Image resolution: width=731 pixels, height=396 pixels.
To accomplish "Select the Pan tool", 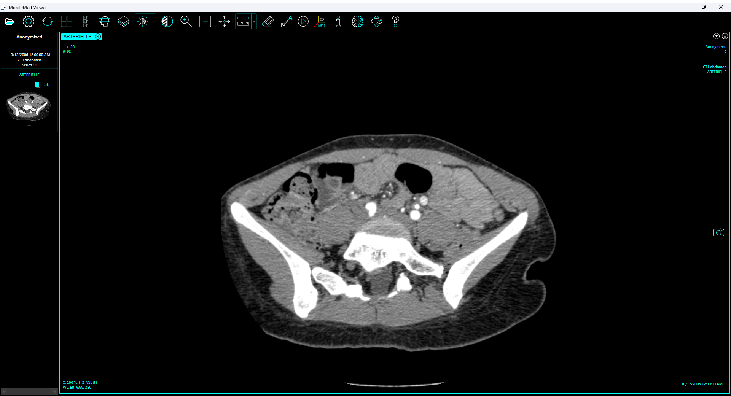I will pos(224,21).
